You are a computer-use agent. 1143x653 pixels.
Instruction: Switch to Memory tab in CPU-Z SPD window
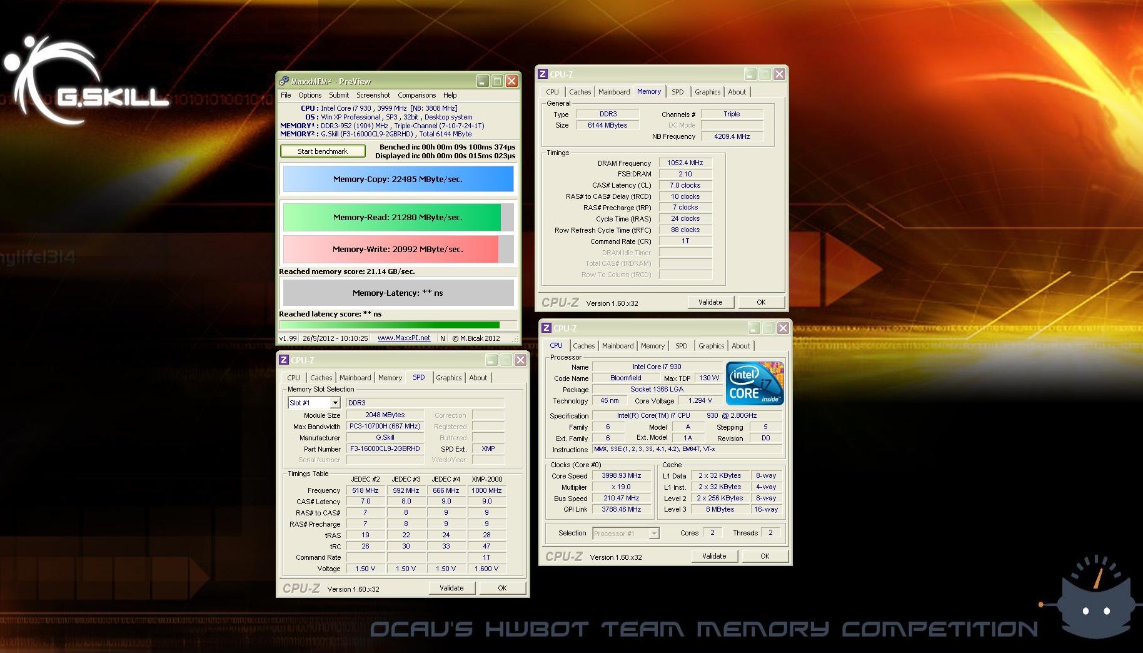390,378
